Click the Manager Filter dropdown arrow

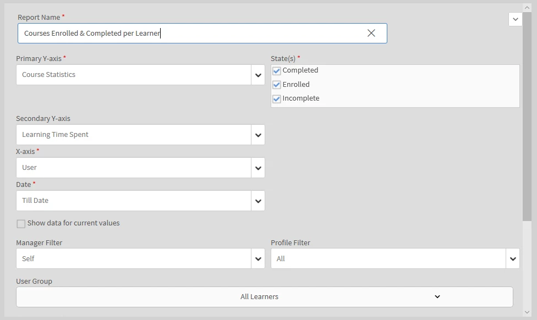[258, 258]
